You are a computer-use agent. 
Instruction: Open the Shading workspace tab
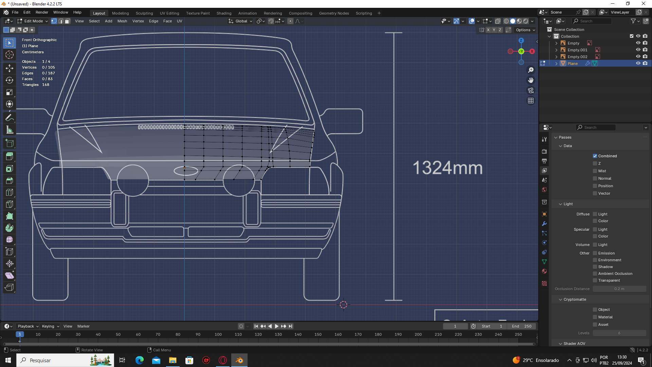click(224, 13)
